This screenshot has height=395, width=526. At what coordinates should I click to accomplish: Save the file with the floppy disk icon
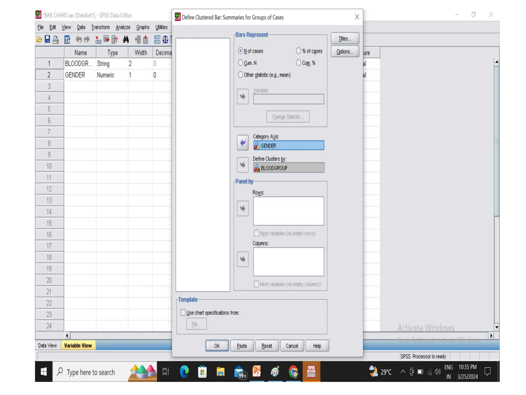pos(47,39)
